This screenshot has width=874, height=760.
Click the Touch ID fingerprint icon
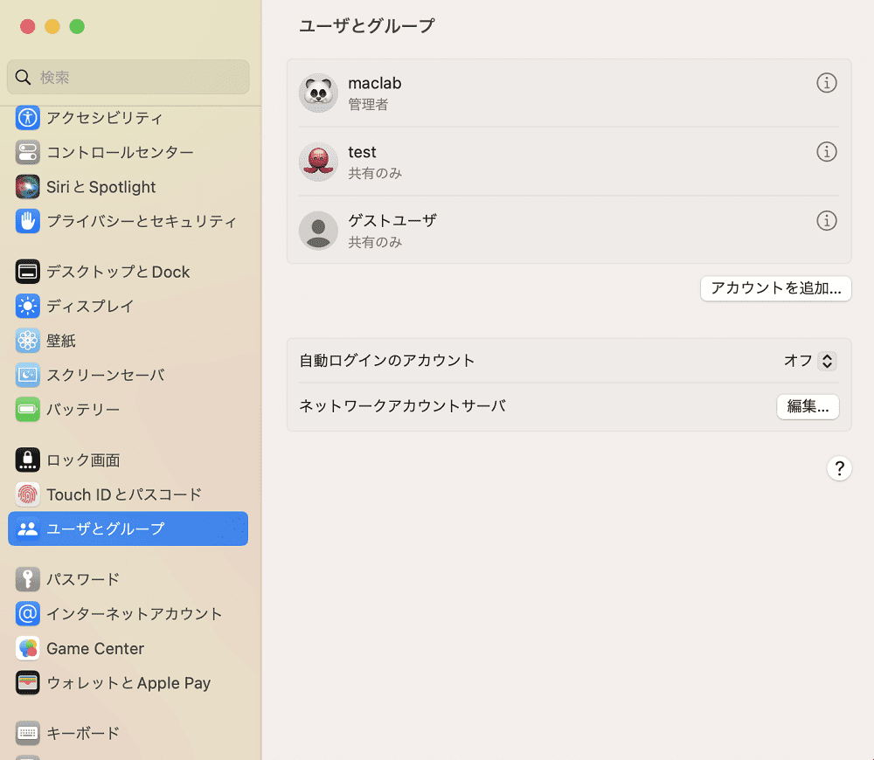click(27, 494)
